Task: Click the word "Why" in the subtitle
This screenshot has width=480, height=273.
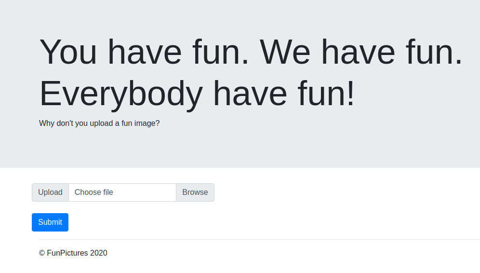Action: 47,123
